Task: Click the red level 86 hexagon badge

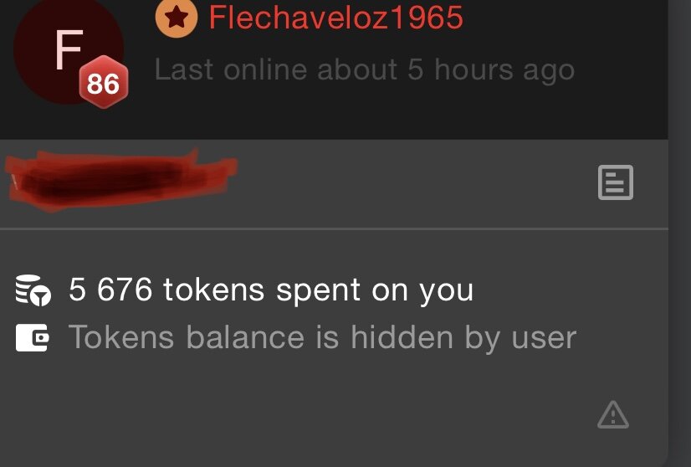Action: click(x=104, y=82)
